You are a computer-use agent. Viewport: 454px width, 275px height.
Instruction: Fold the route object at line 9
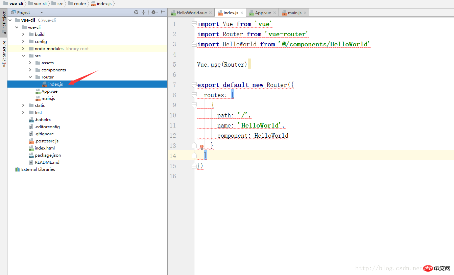(x=194, y=105)
